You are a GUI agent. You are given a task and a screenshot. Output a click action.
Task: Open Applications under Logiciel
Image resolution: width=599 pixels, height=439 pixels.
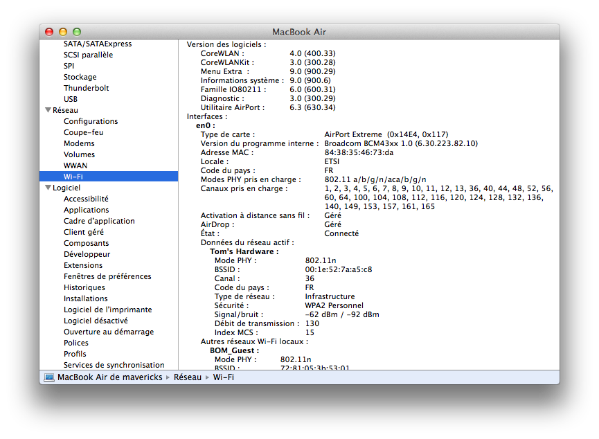click(x=86, y=210)
